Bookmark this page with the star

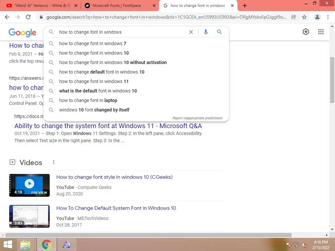point(304,17)
